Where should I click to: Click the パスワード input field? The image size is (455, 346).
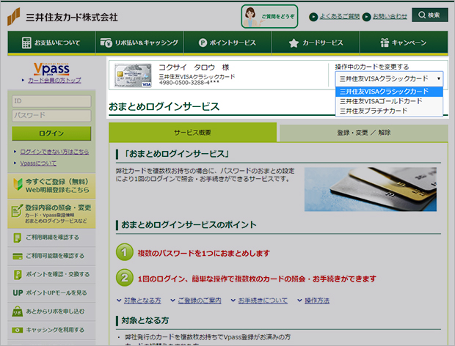tap(51, 116)
